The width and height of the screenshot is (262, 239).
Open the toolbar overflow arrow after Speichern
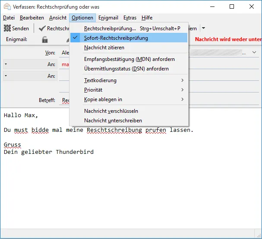click(203, 28)
